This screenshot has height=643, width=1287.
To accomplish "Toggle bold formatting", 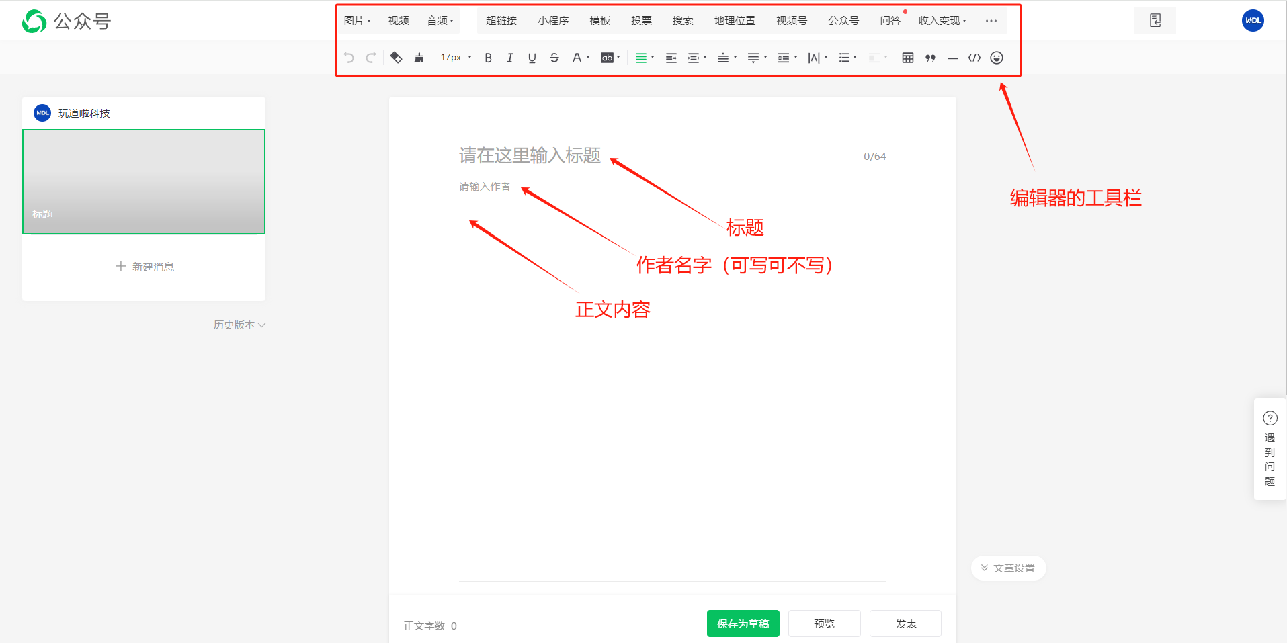I will coord(488,58).
